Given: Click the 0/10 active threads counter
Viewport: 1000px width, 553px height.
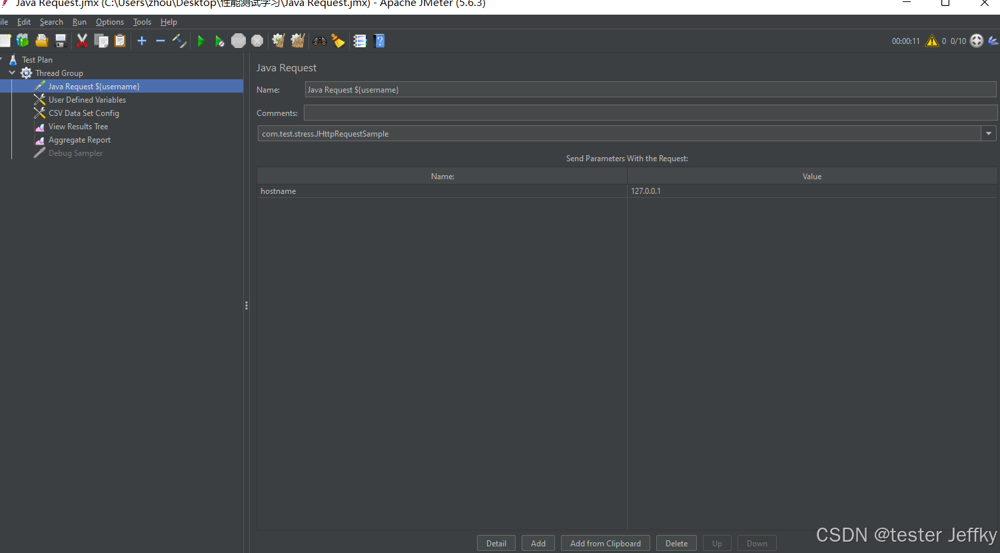Looking at the screenshot, I should [958, 41].
